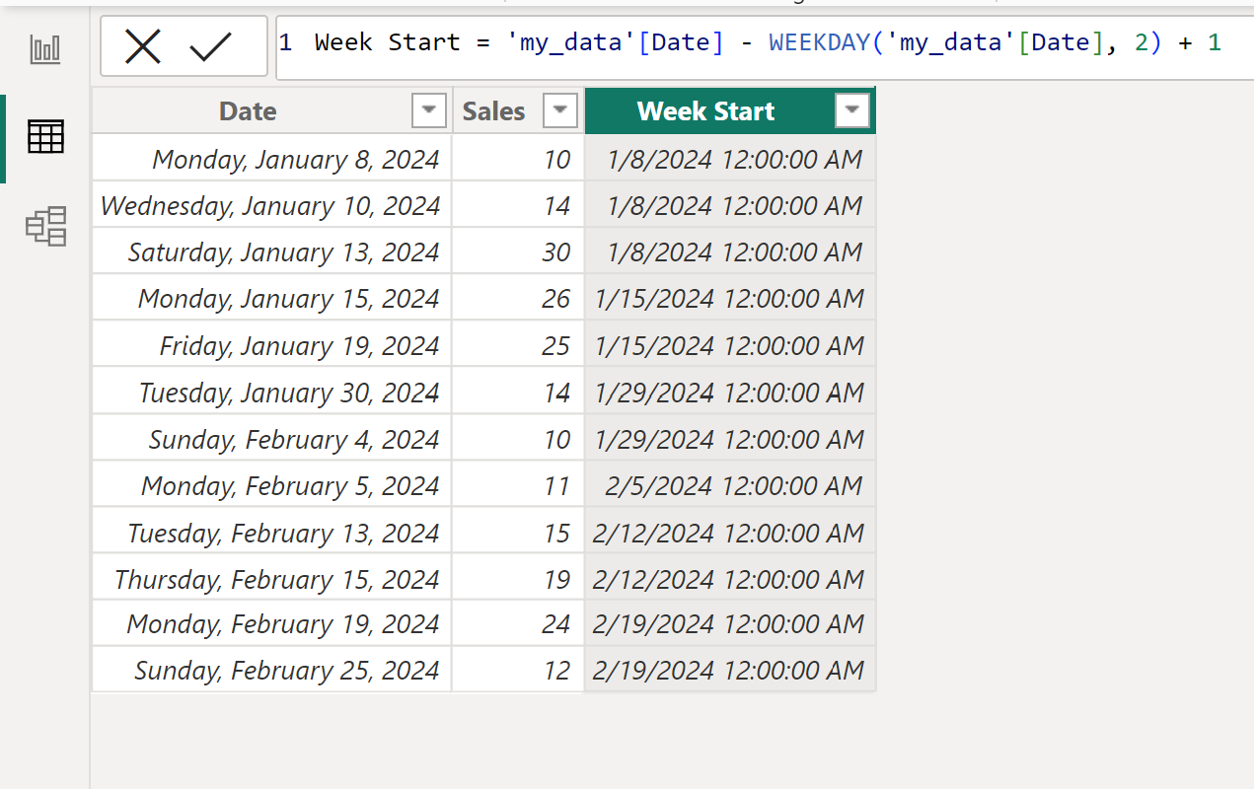Open the Model relationships view icon
The height and width of the screenshot is (790, 1254).
coord(45,226)
